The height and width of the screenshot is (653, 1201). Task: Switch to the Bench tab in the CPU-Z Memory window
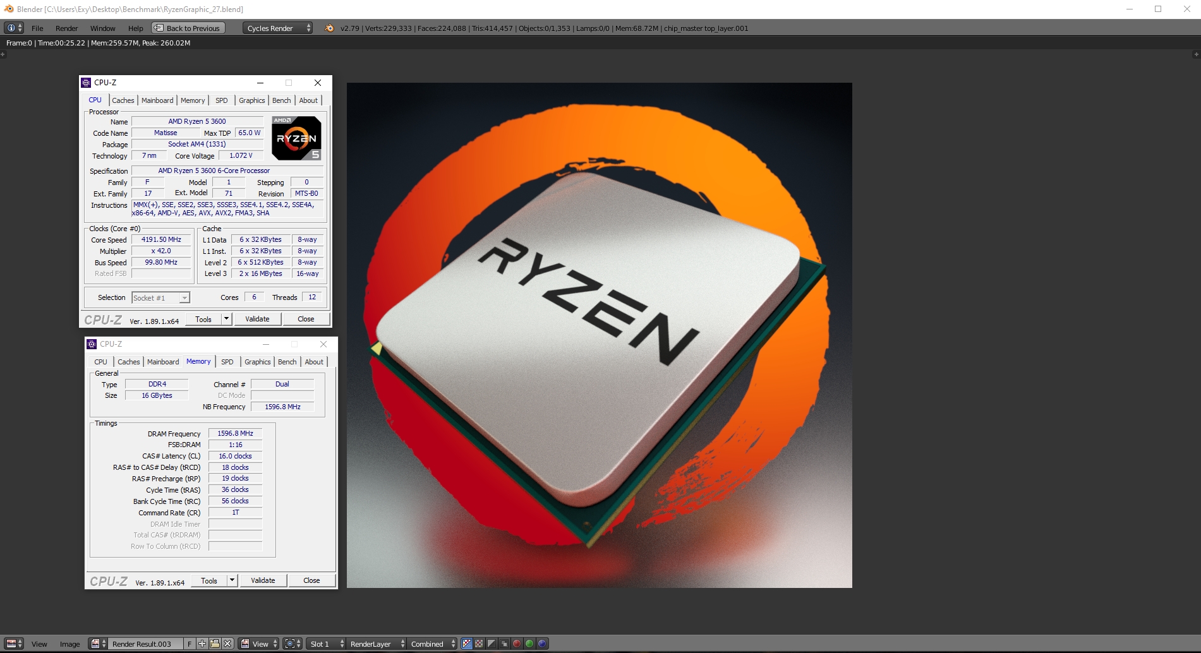tap(287, 362)
